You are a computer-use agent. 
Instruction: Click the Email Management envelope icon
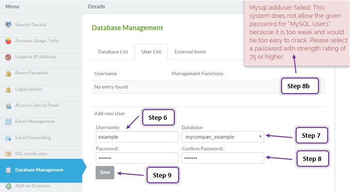[8, 122]
